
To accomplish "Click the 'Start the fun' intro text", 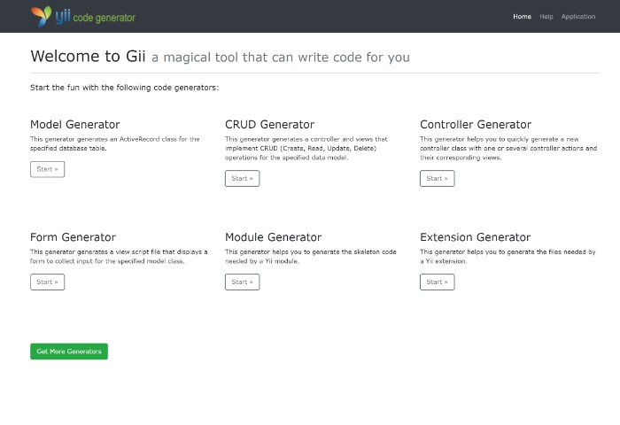I will click(x=124, y=88).
